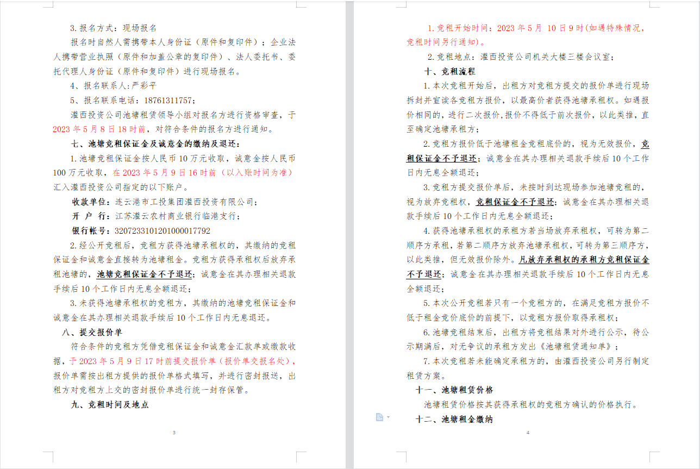Click the heading 十、竞租流程

tap(449, 71)
